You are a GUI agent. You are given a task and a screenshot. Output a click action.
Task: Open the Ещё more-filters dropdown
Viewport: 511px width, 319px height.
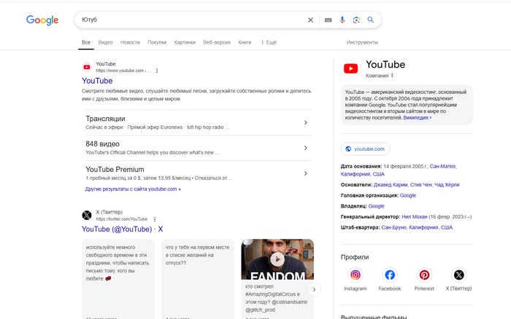269,42
